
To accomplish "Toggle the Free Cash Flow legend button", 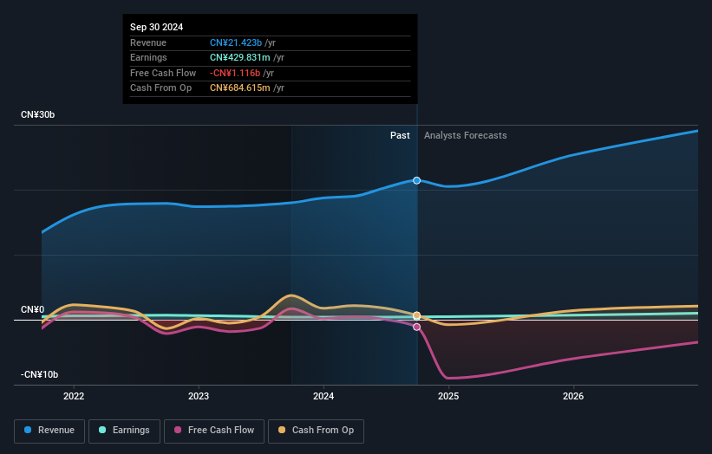I will (214, 431).
